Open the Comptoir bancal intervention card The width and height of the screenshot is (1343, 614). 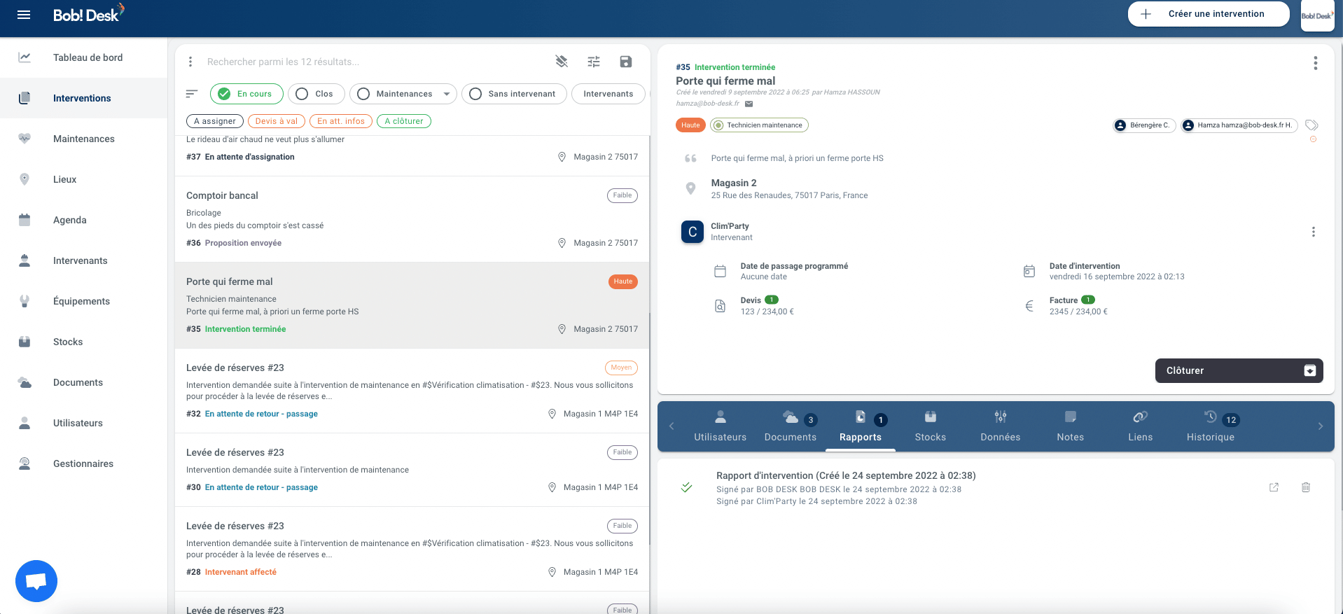(412, 219)
